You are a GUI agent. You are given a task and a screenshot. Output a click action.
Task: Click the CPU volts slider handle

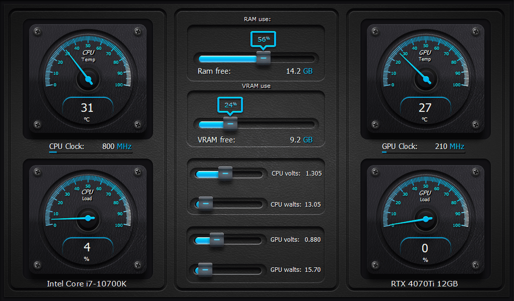point(225,173)
